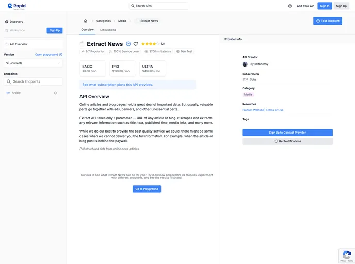This screenshot has height=264, width=355.
Task: Click Sign Up to Contact Provider
Action: click(x=287, y=133)
